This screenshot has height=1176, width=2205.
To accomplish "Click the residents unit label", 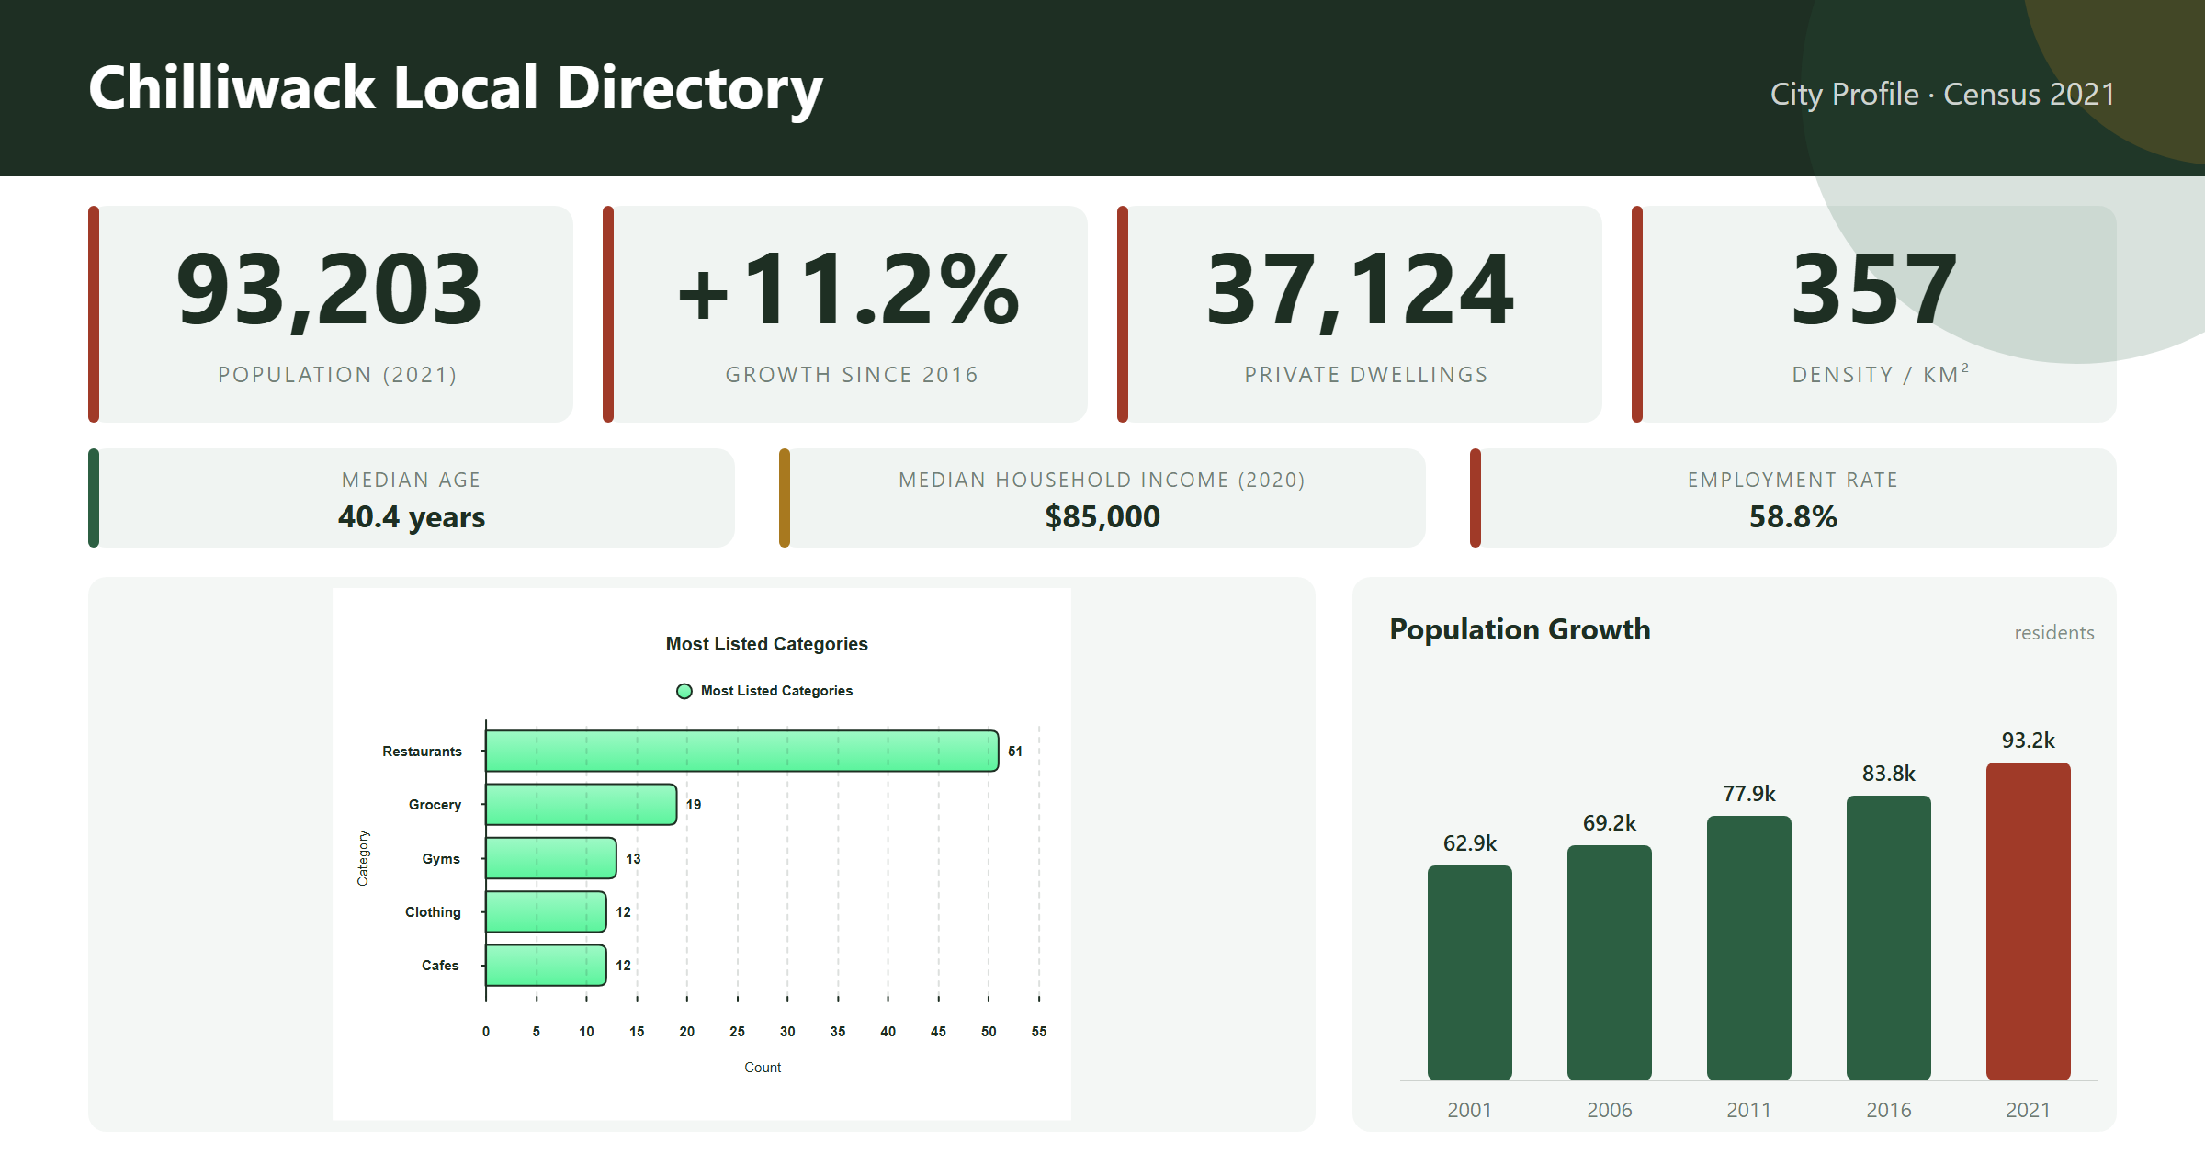I will pos(2054,633).
